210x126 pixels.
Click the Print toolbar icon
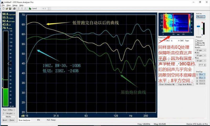tap(14, 9)
